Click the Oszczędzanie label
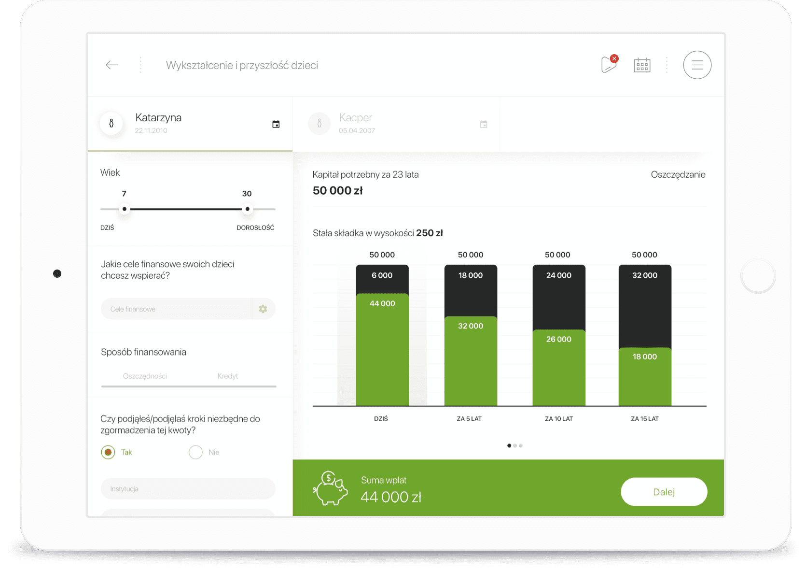The image size is (806, 570). coord(678,174)
